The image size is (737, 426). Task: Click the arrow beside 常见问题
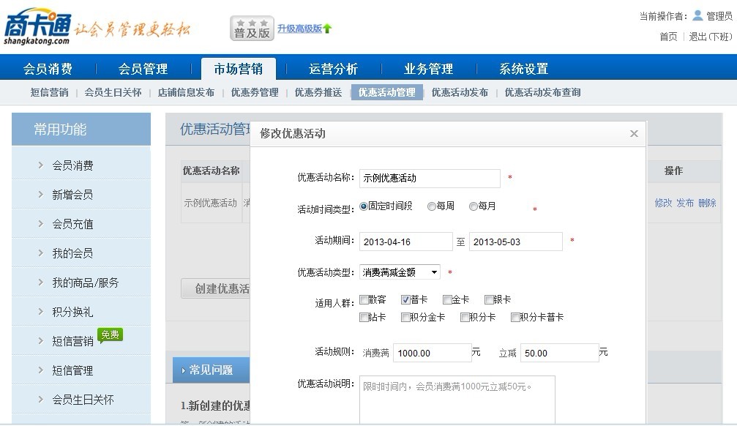183,370
